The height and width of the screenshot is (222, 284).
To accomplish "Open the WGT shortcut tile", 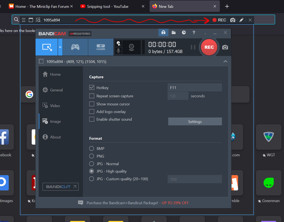I will (269, 137).
